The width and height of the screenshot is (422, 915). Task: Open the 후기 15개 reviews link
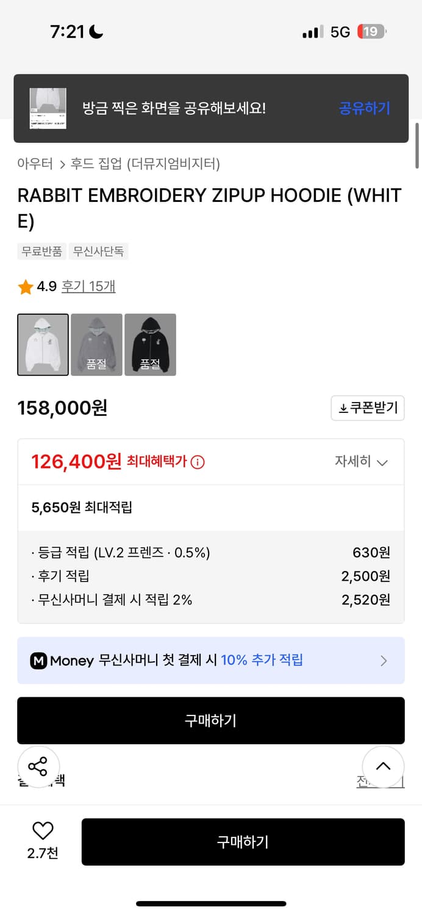tap(88, 287)
